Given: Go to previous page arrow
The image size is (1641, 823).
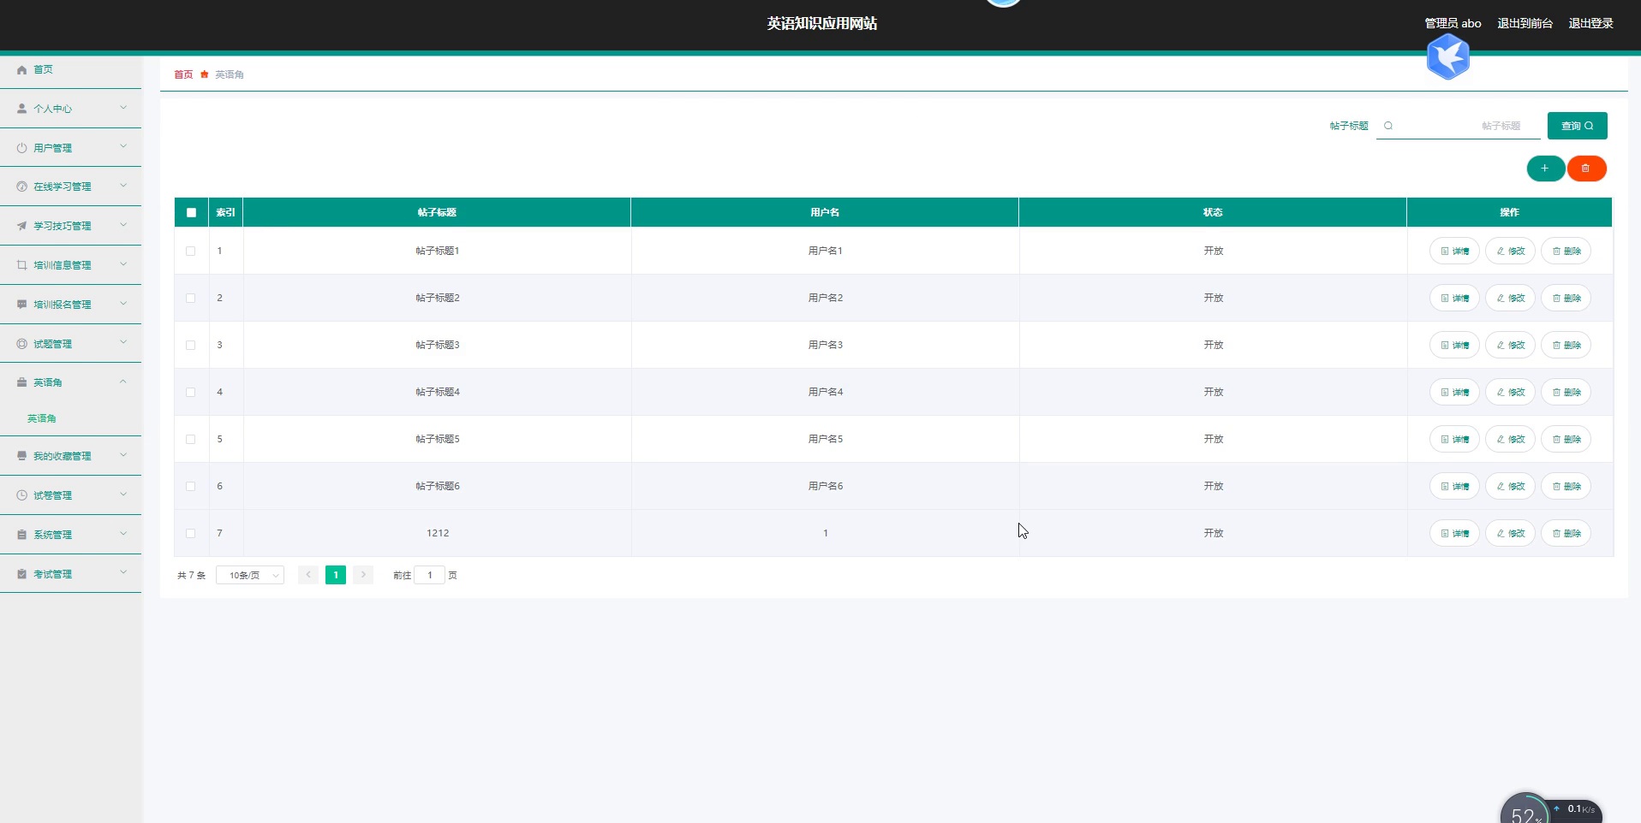Looking at the screenshot, I should pos(308,575).
